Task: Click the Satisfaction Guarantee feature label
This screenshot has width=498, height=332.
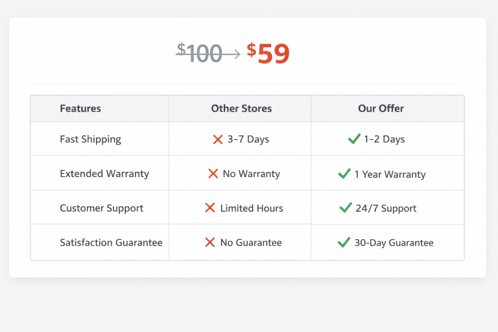Action: tap(111, 243)
